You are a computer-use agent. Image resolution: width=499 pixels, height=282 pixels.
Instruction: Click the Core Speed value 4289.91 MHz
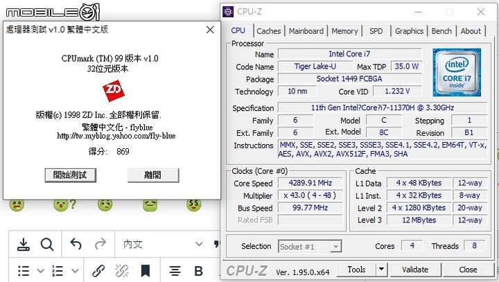[310, 183]
